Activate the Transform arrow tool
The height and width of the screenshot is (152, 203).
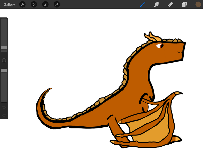pyautogui.click(x=57, y=4)
